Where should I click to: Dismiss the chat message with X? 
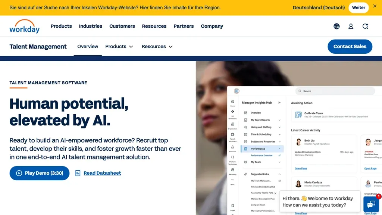click(275, 193)
